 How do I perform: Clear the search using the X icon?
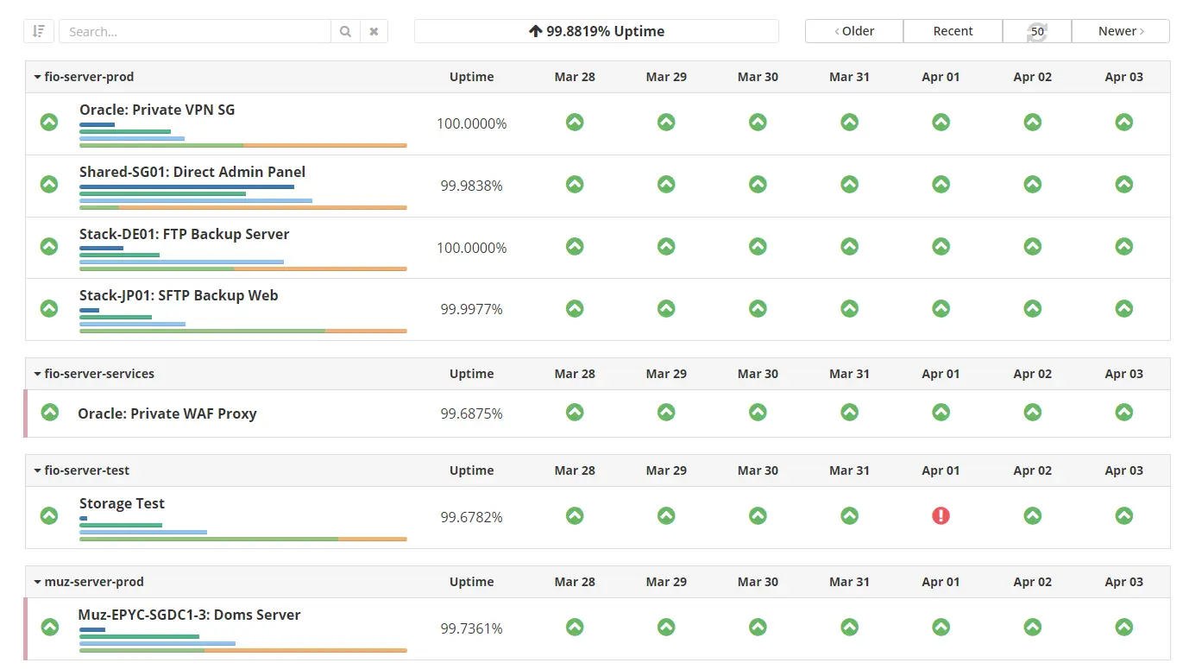373,30
